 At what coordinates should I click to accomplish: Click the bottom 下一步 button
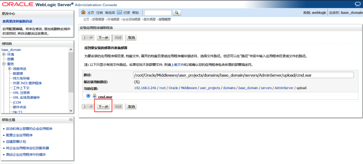(x=103, y=107)
